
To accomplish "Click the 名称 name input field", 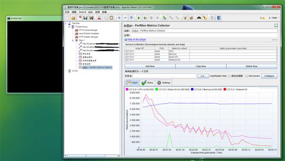I will coord(204,31).
